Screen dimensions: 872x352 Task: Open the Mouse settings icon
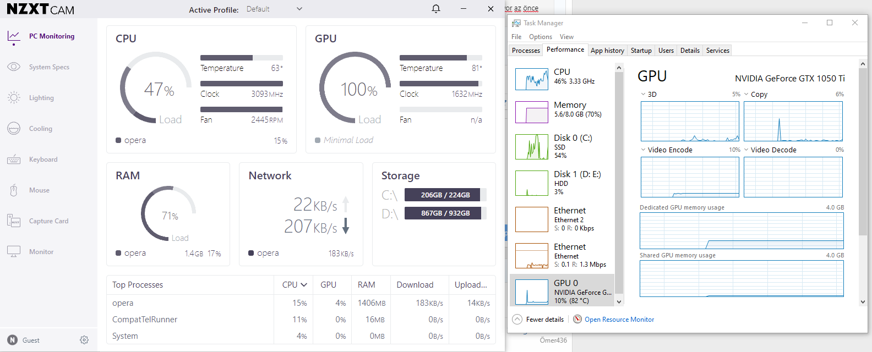coord(14,190)
